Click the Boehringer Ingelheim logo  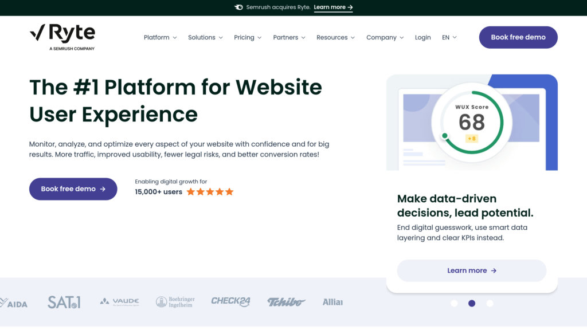tap(175, 301)
